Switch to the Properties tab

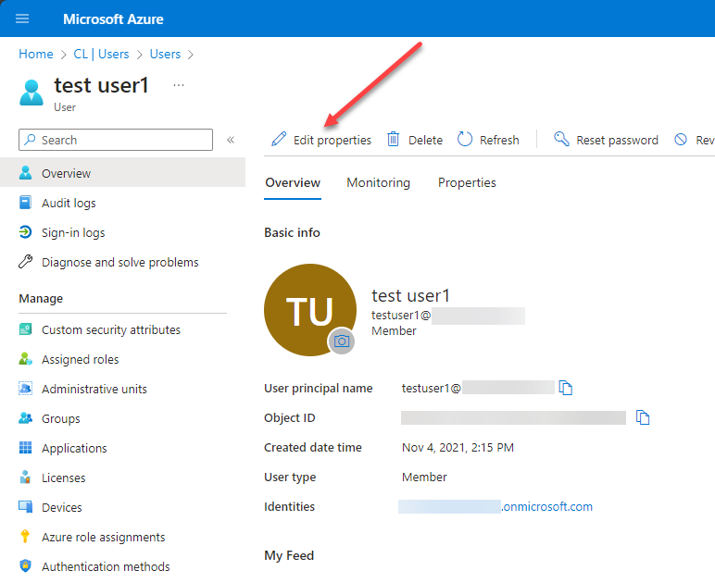pos(467,182)
